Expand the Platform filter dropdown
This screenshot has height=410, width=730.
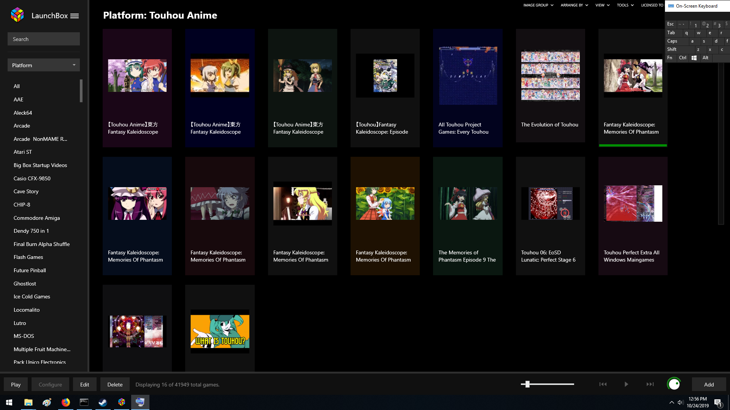[x=44, y=65]
